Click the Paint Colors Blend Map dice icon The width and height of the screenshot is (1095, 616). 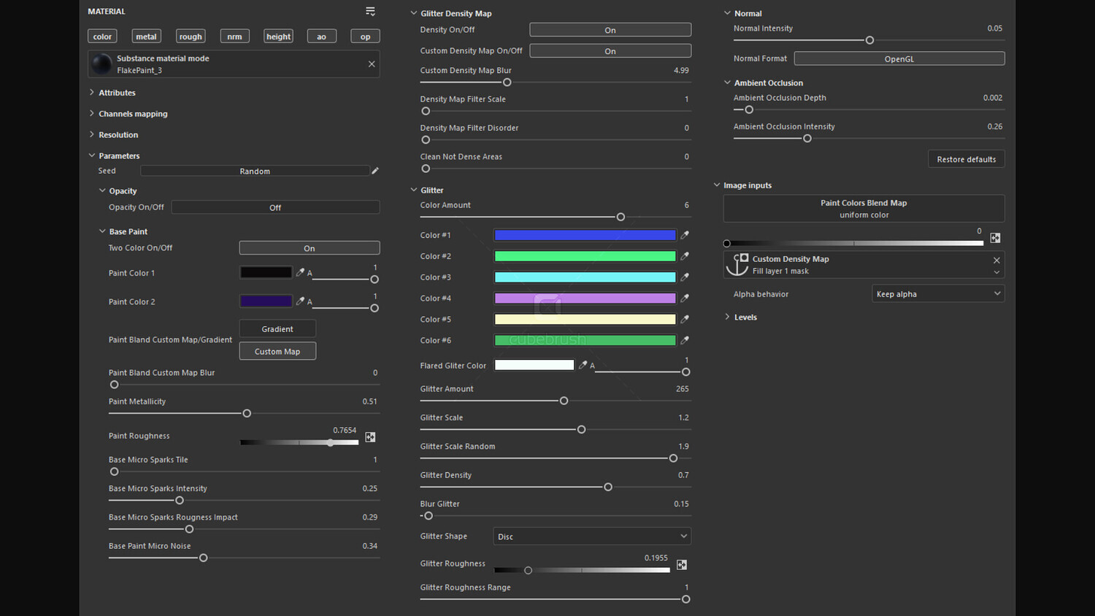pyautogui.click(x=995, y=238)
